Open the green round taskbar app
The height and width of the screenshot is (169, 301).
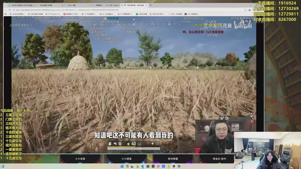169,166
